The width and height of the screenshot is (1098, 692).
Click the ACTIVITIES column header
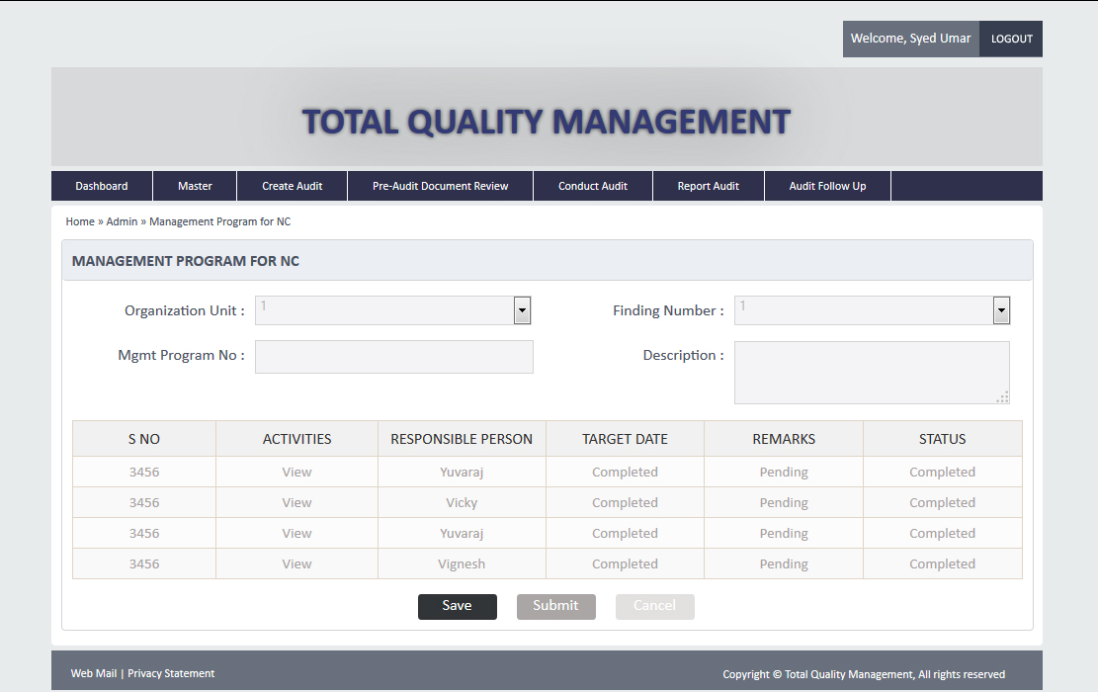tap(296, 439)
